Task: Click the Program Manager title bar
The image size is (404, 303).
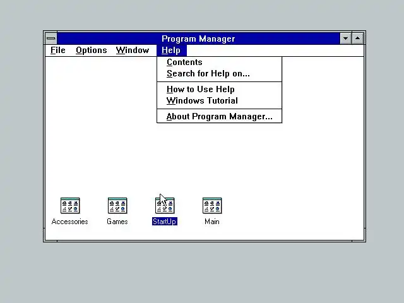Action: (x=198, y=39)
